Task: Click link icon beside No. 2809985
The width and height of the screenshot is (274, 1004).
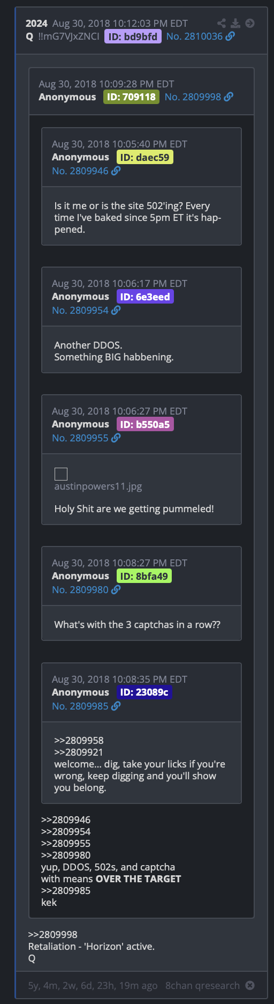Action: pos(116,706)
